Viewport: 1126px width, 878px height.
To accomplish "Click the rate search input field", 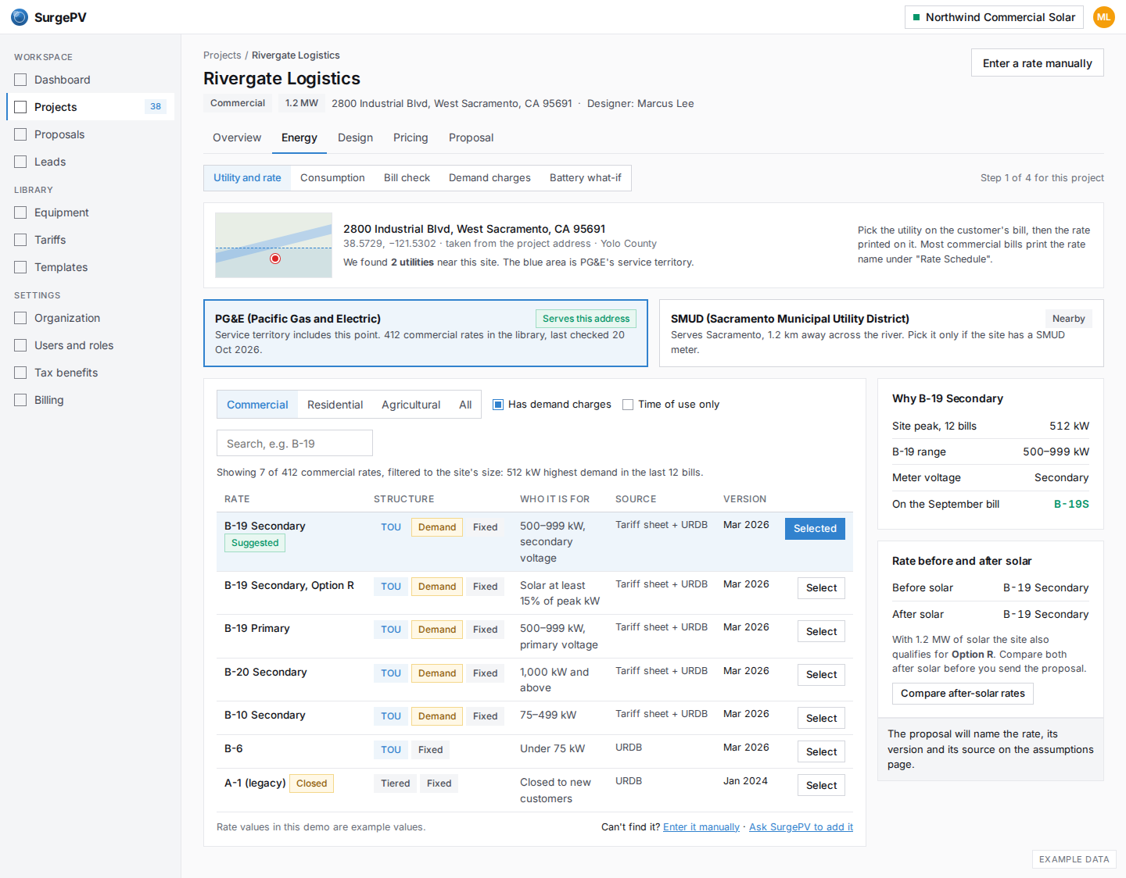I will (x=295, y=443).
